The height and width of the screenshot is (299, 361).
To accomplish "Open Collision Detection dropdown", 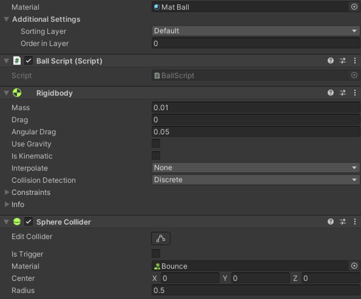I will [x=255, y=180].
